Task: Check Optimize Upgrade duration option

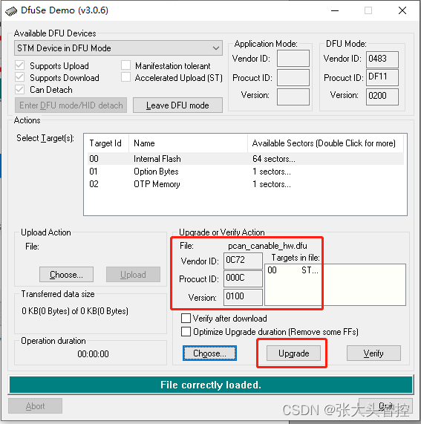Action: tap(186, 331)
